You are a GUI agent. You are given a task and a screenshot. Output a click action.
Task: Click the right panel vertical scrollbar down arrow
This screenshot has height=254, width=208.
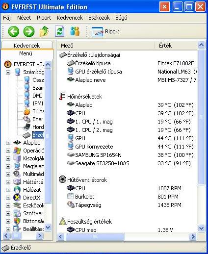click(x=201, y=228)
